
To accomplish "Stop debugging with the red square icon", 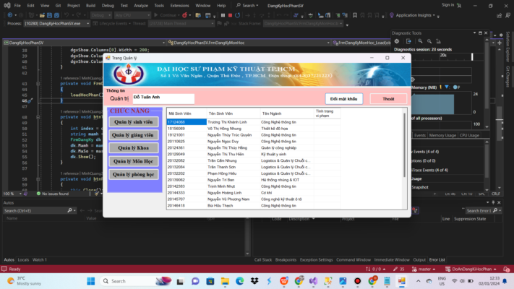I will click(230, 15).
